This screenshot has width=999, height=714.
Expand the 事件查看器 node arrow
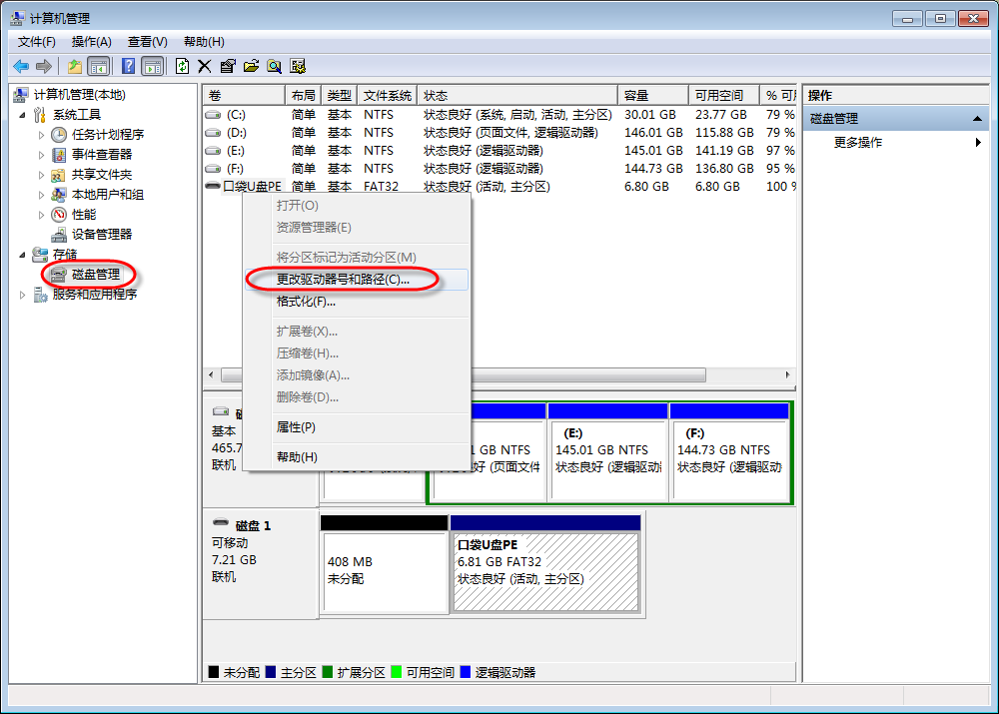tap(41, 155)
